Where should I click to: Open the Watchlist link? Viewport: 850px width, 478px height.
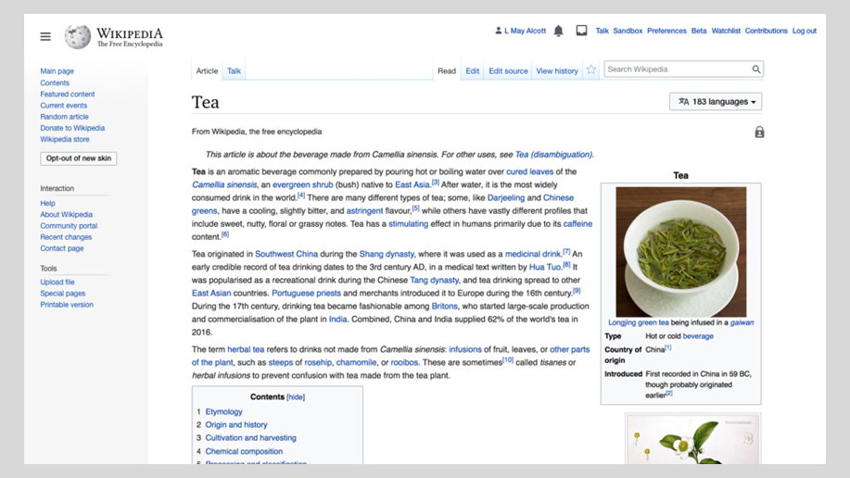[x=725, y=31]
